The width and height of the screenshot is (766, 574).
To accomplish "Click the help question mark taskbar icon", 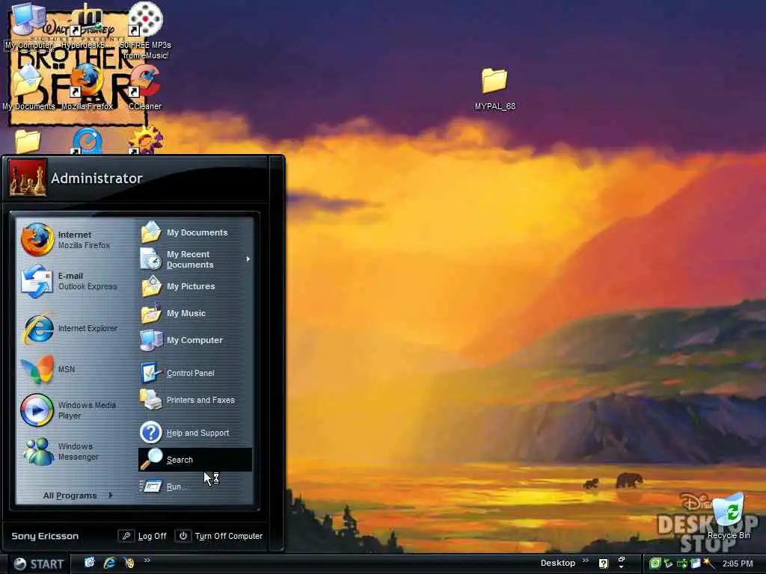I will click(x=604, y=564).
